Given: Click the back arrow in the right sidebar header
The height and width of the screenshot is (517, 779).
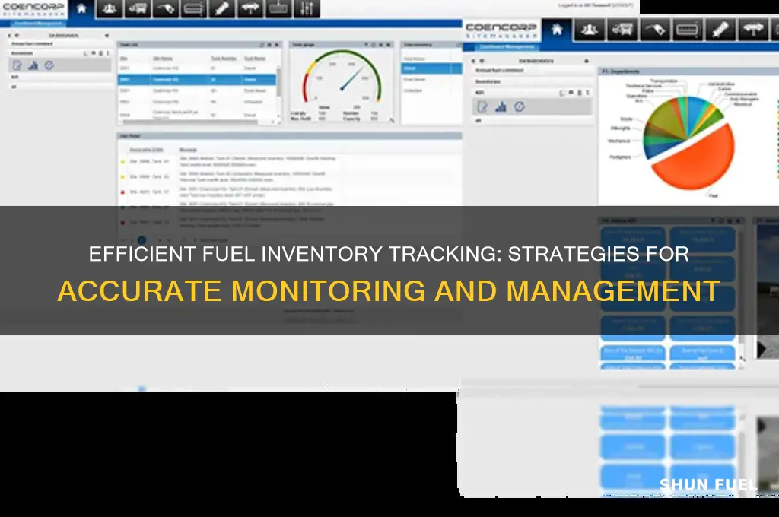Looking at the screenshot, I should point(473,61).
